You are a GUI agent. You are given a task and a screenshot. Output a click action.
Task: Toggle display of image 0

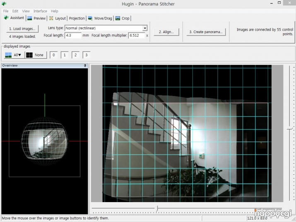click(x=54, y=55)
